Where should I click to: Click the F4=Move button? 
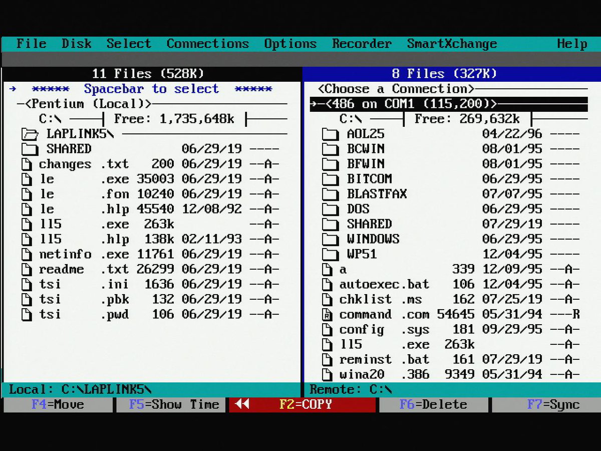(58, 404)
